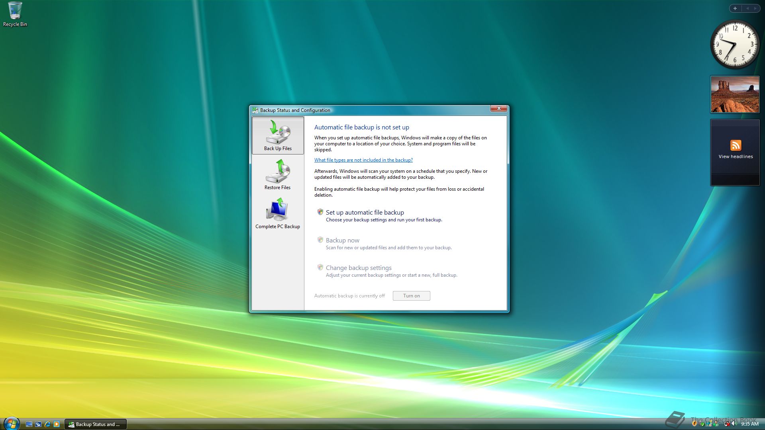
Task: Close the Backup Status and Configuration window
Action: click(498, 108)
